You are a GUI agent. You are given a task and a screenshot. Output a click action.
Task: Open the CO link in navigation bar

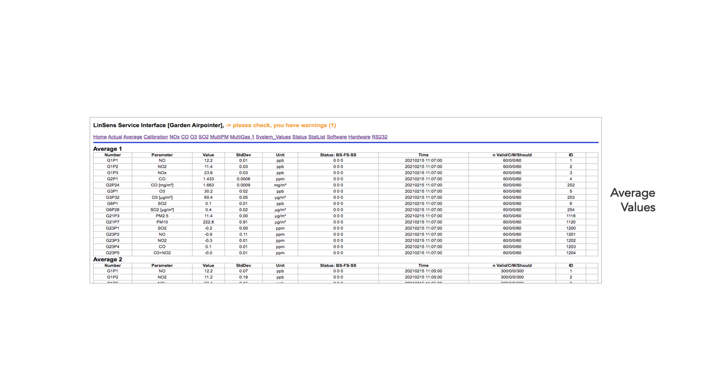(x=185, y=137)
